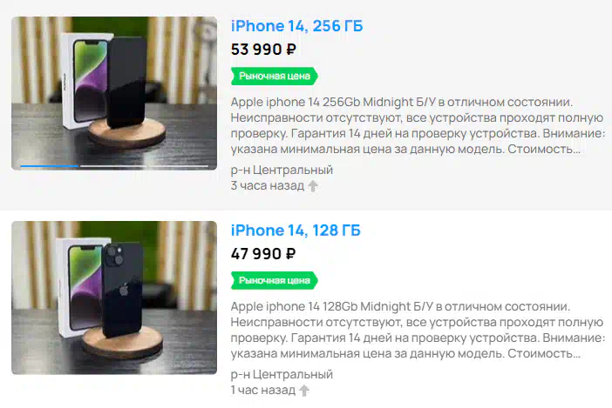The height and width of the screenshot is (408, 612).
Task: Open the iPhone 14, 128 ГБ listing title
Action: pyautogui.click(x=296, y=231)
